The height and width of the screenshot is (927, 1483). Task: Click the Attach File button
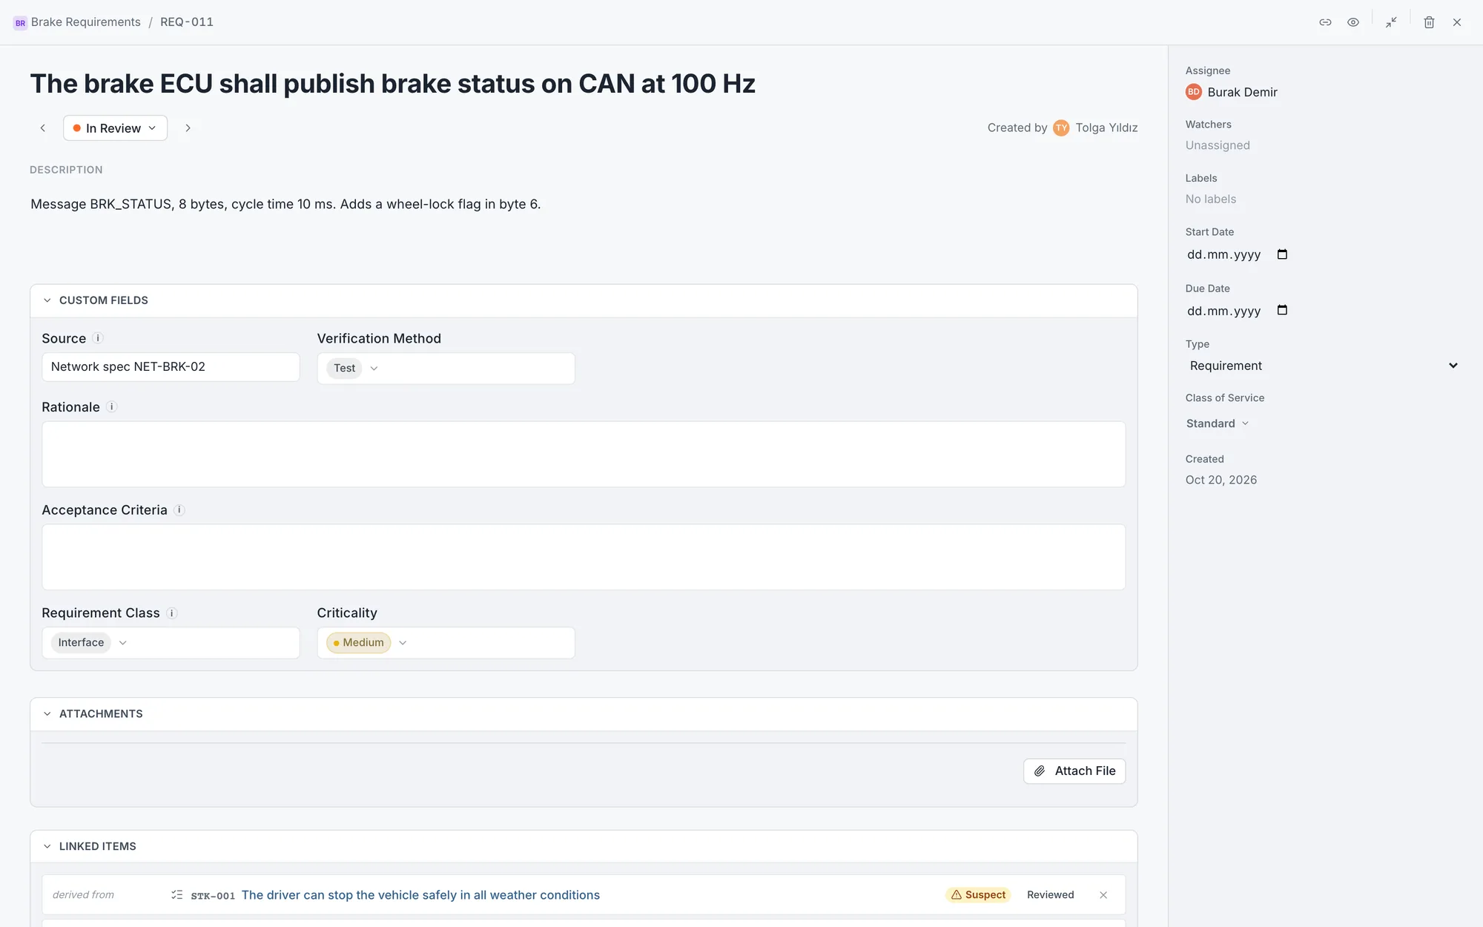1074,771
